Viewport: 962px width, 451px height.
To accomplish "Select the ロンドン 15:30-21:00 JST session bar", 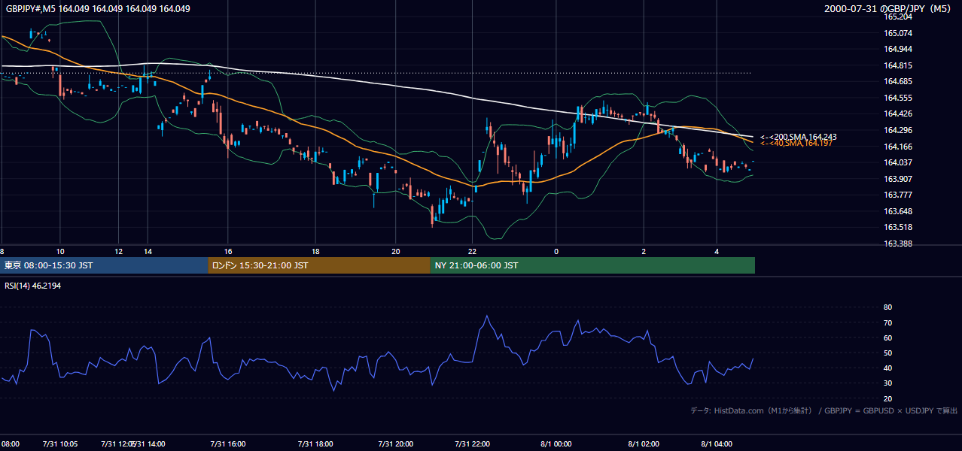I will [x=319, y=265].
